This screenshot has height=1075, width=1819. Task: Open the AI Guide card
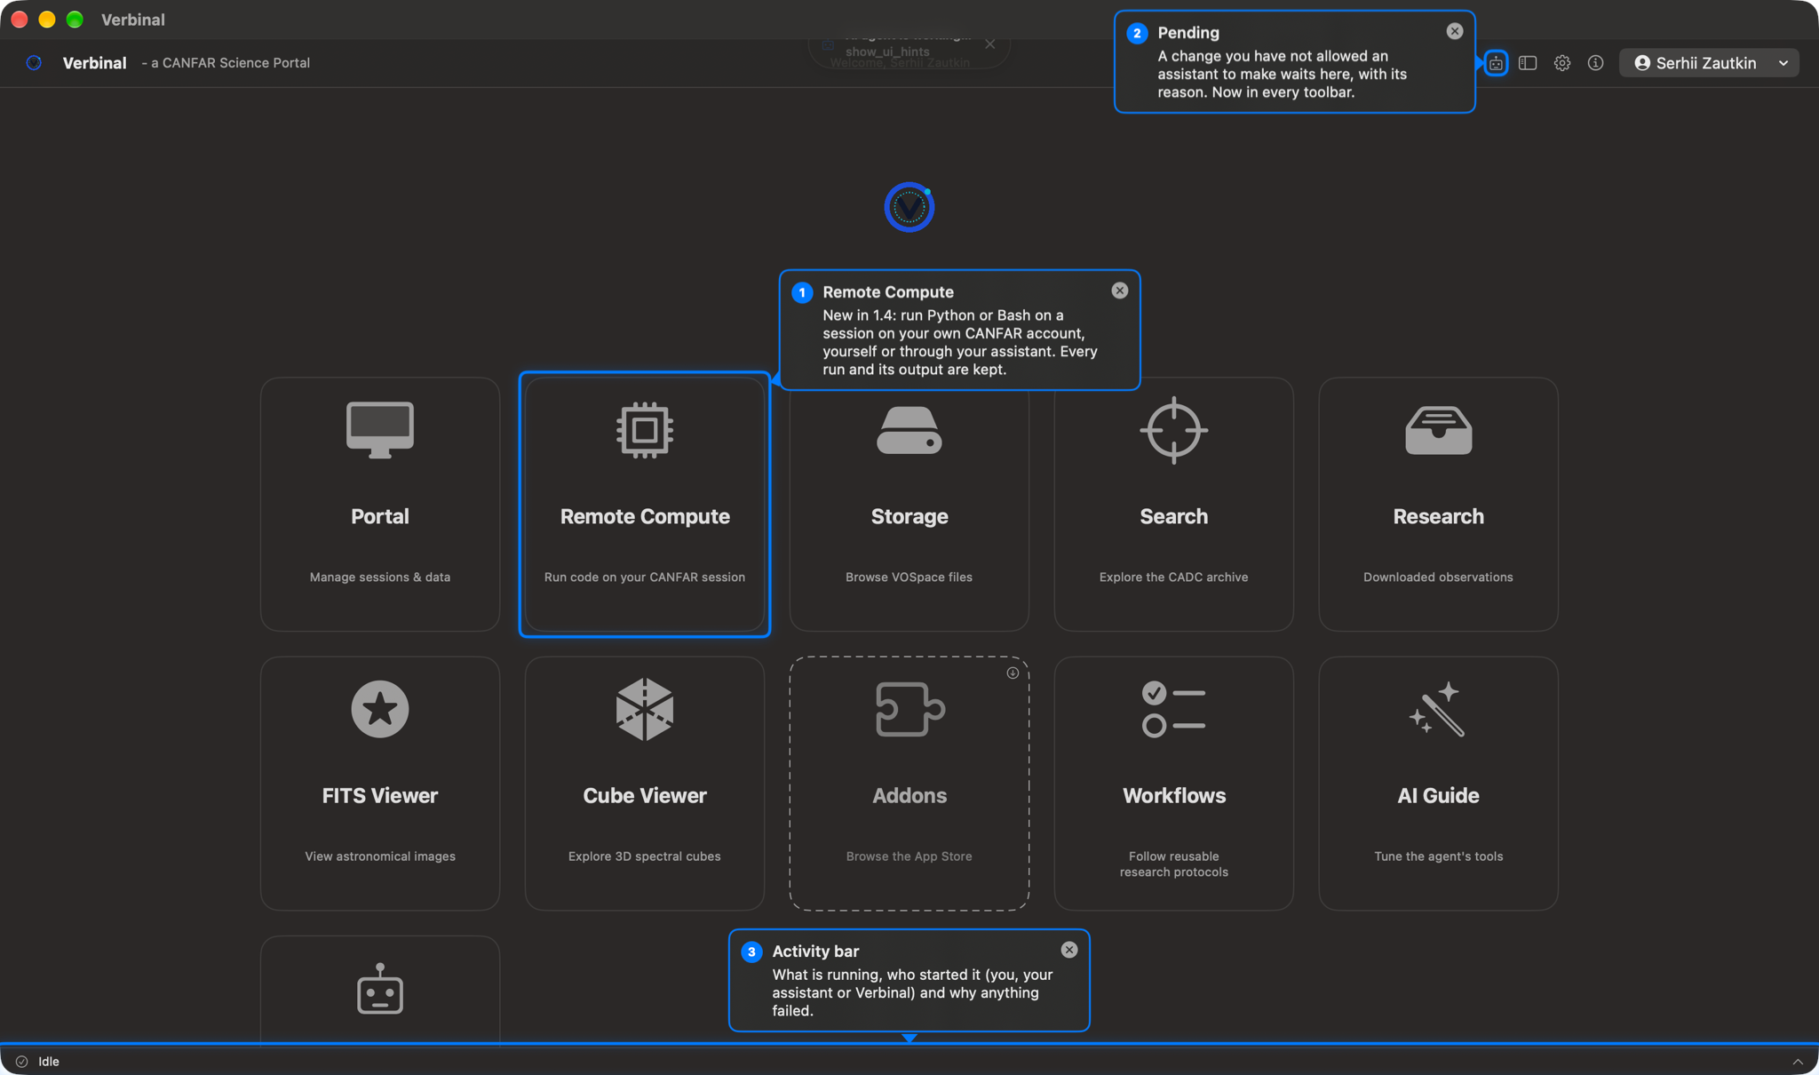pos(1439,783)
